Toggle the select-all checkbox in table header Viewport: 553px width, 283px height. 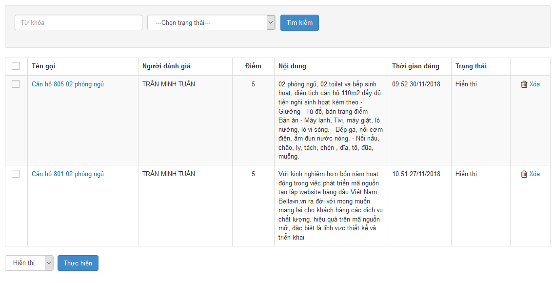(x=16, y=66)
